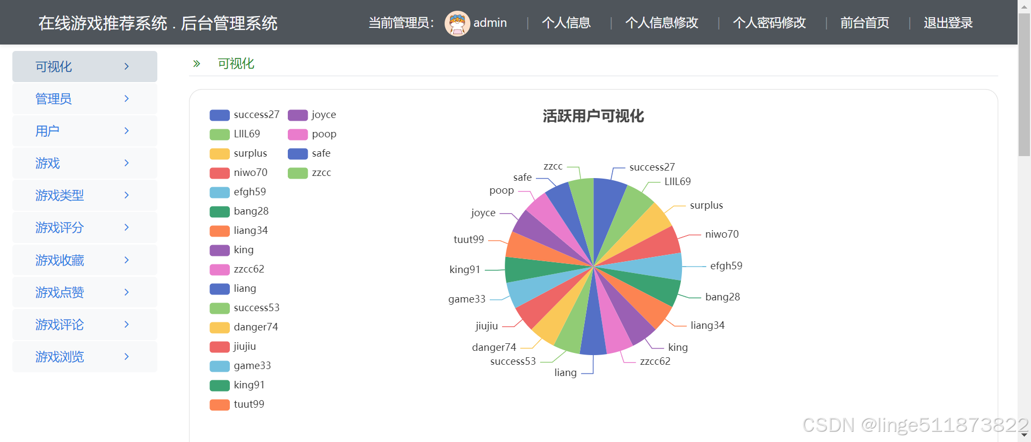Expand the 游戏评分 sidebar chevron
1031x442 pixels.
coord(127,227)
